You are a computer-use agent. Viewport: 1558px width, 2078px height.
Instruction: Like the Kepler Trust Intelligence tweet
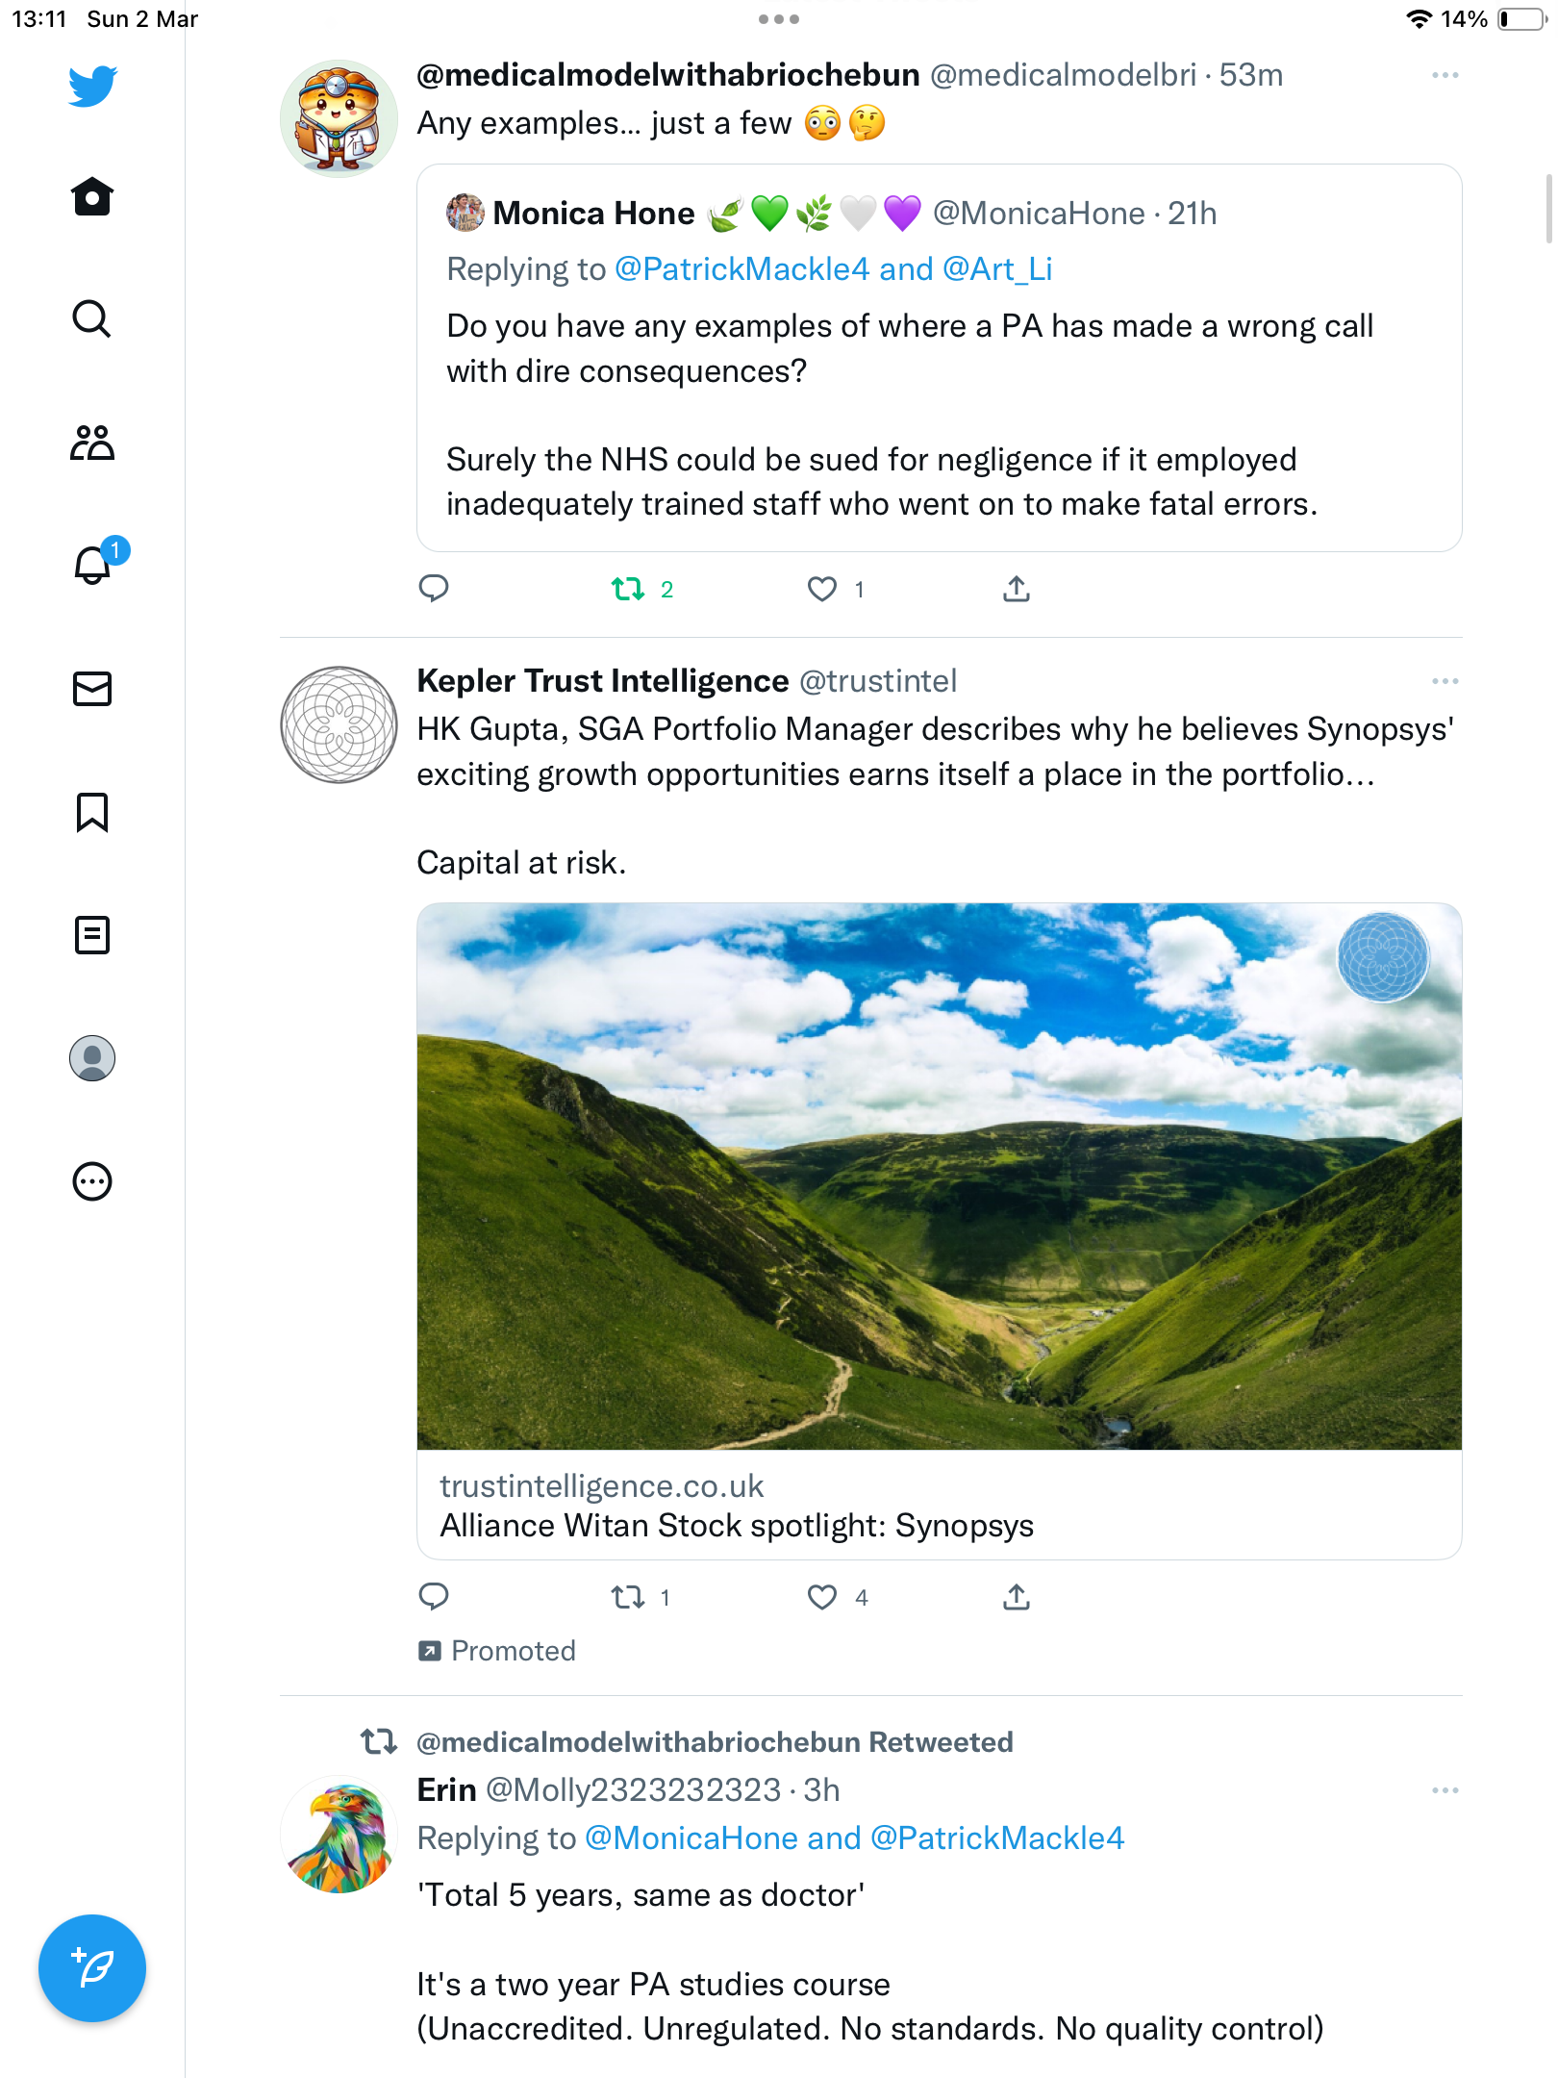tap(822, 1597)
